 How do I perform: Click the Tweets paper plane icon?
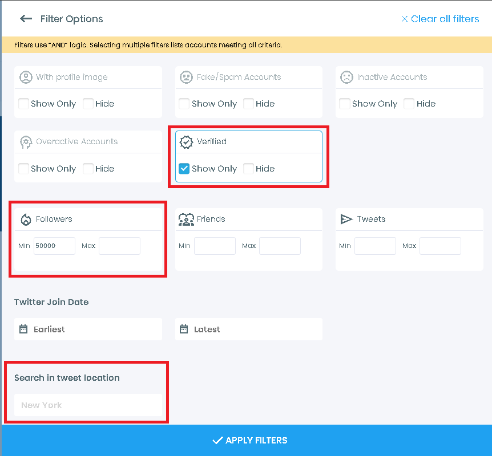pyautogui.click(x=347, y=219)
